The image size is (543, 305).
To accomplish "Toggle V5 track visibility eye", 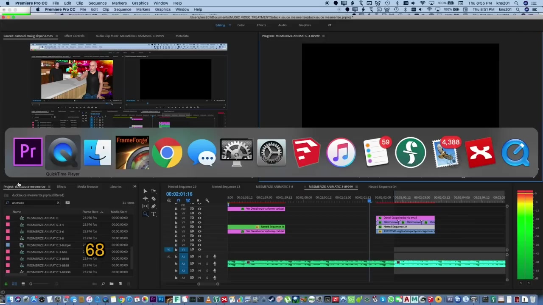I will click(x=199, y=232).
